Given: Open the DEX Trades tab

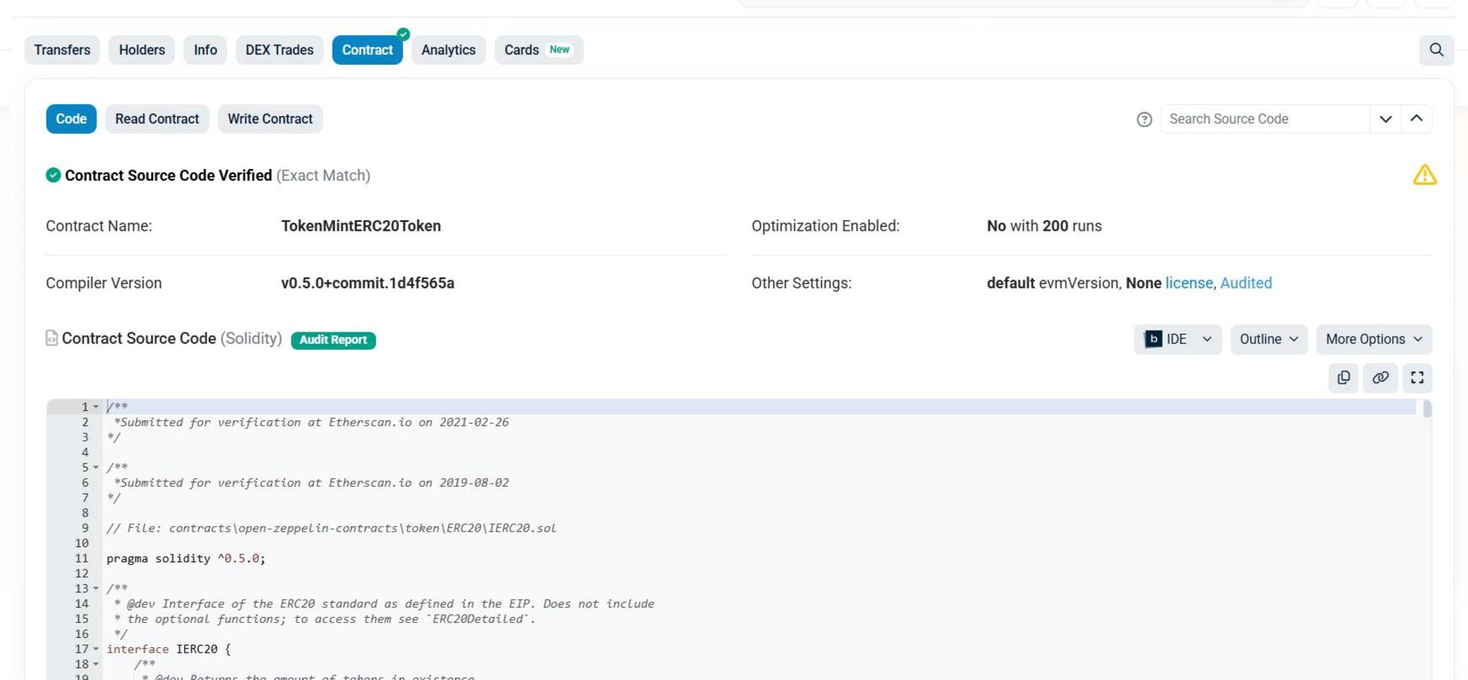Looking at the screenshot, I should pyautogui.click(x=279, y=50).
